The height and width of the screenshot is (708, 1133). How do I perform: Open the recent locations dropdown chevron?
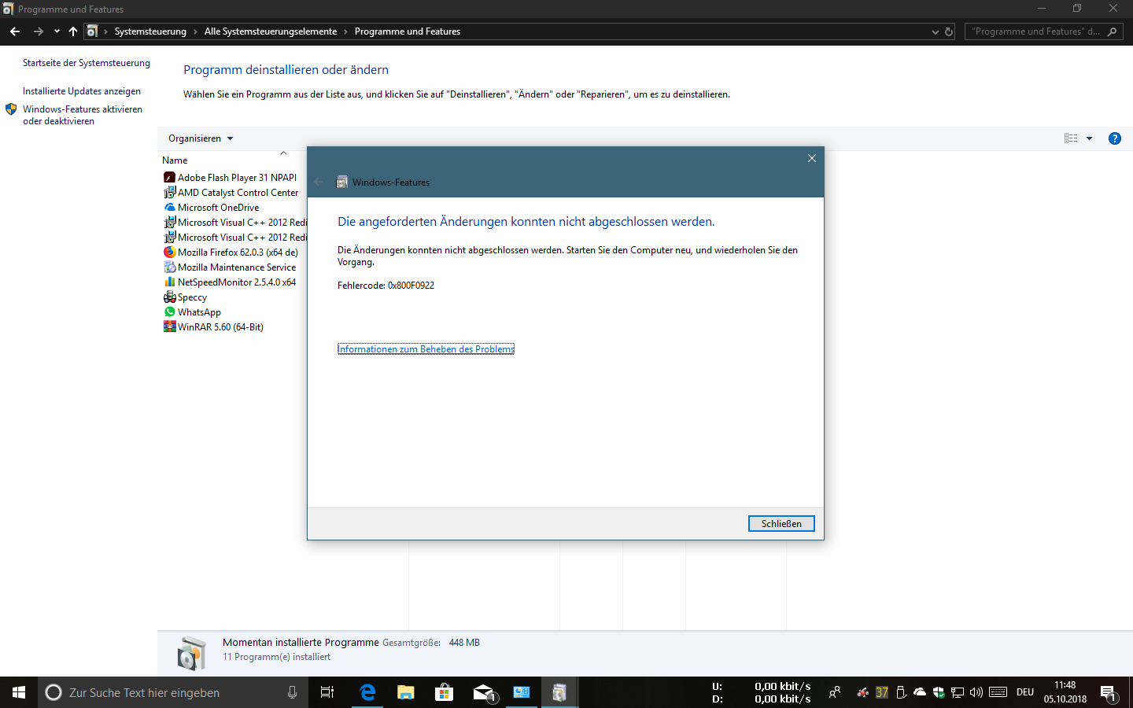57,31
